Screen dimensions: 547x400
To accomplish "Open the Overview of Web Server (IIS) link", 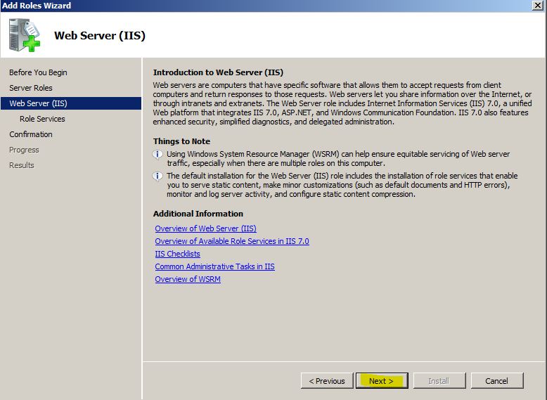I will [x=205, y=228].
